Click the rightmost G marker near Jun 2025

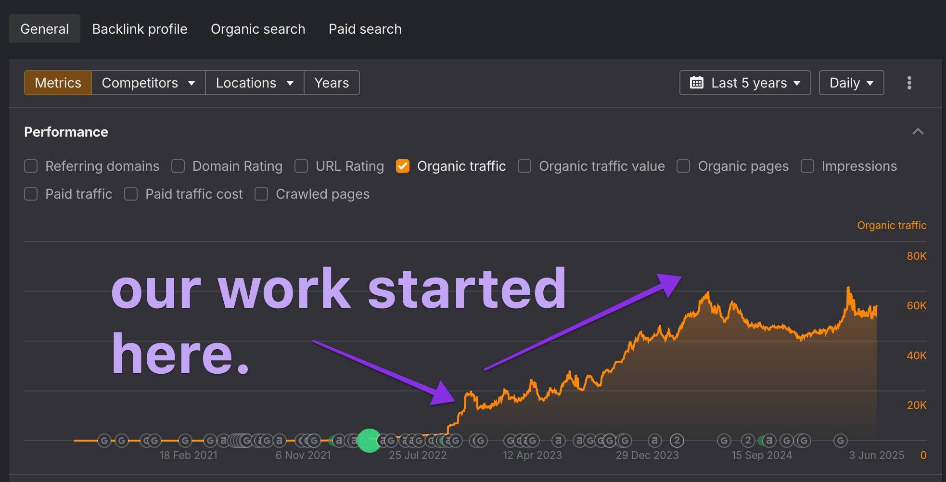(x=840, y=440)
